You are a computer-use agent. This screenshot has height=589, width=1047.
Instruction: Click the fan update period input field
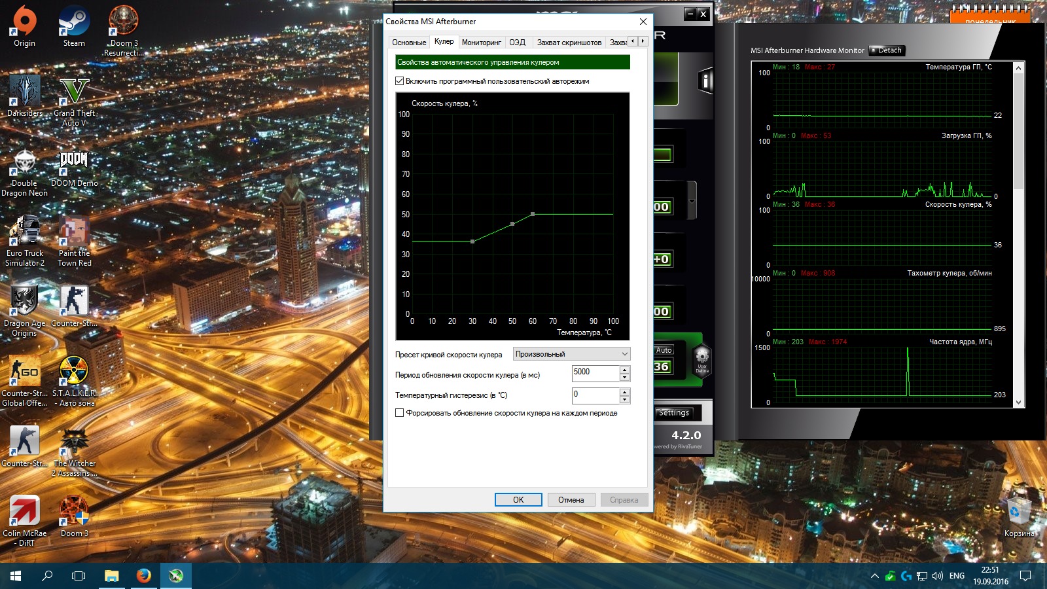(595, 374)
